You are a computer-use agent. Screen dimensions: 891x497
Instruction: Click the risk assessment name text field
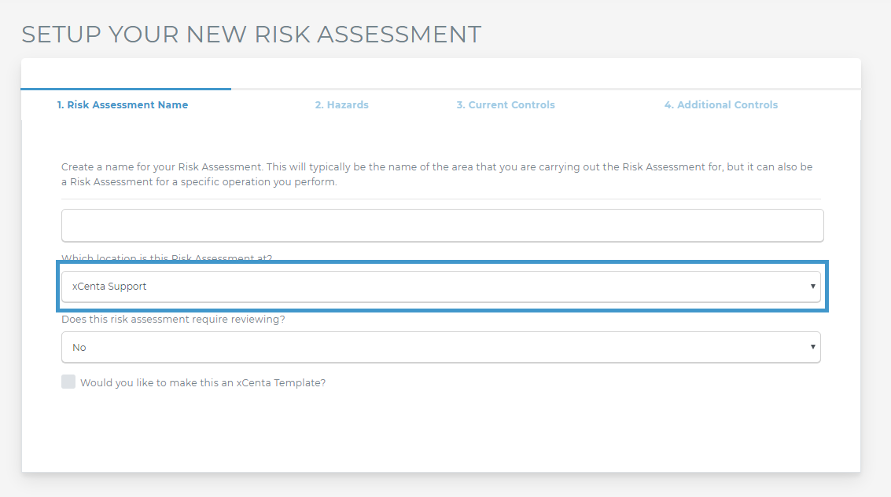(x=442, y=226)
